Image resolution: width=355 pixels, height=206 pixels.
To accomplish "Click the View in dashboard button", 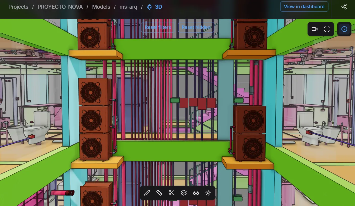I will [x=304, y=7].
